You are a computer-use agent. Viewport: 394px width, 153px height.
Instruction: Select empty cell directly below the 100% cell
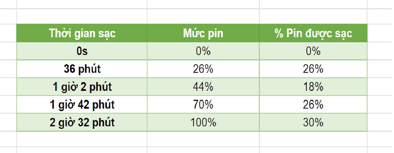(203, 139)
